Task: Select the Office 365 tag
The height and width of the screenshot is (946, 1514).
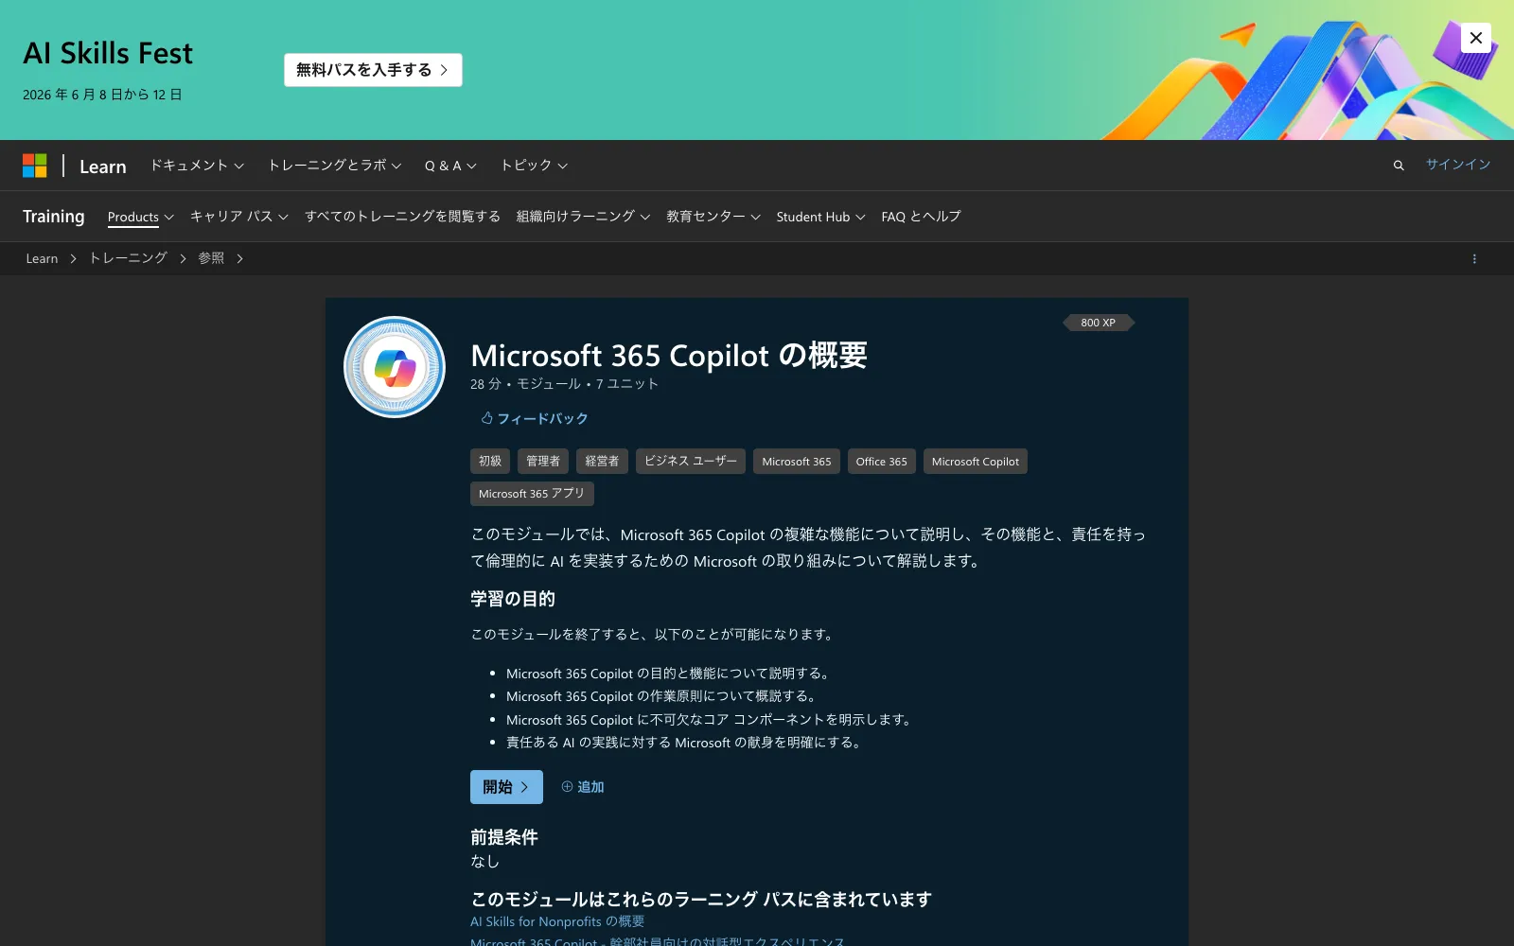Action: coord(882,461)
